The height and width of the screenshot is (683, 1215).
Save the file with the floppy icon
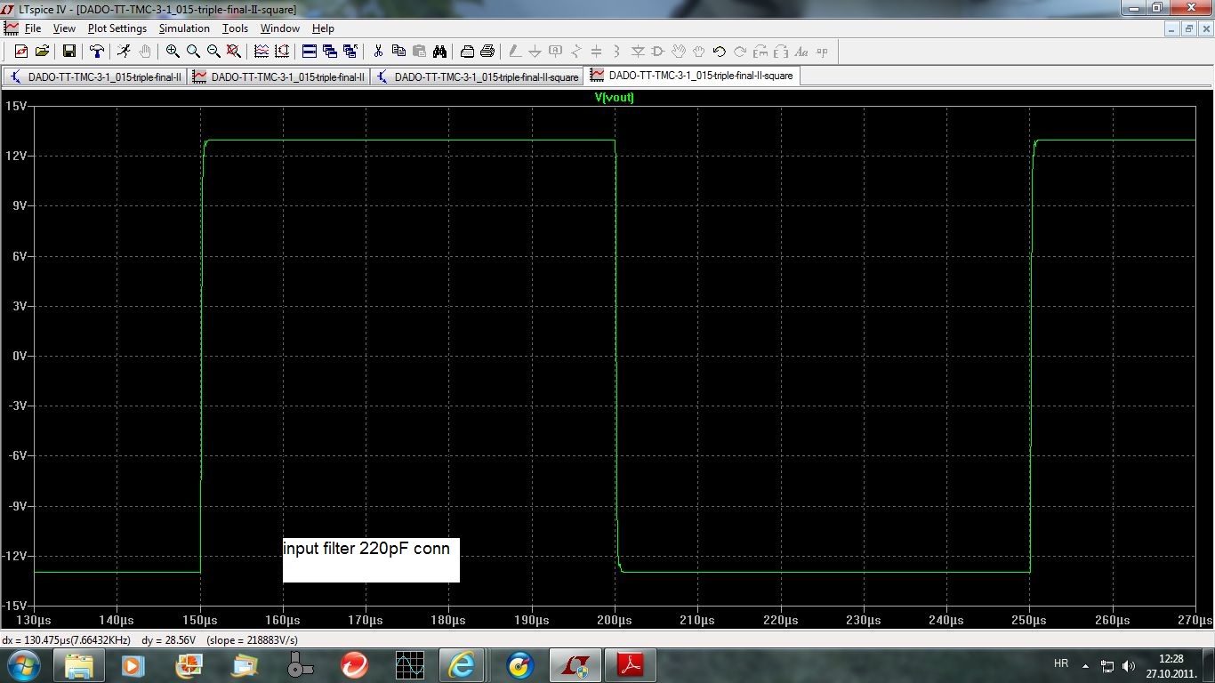(x=68, y=52)
